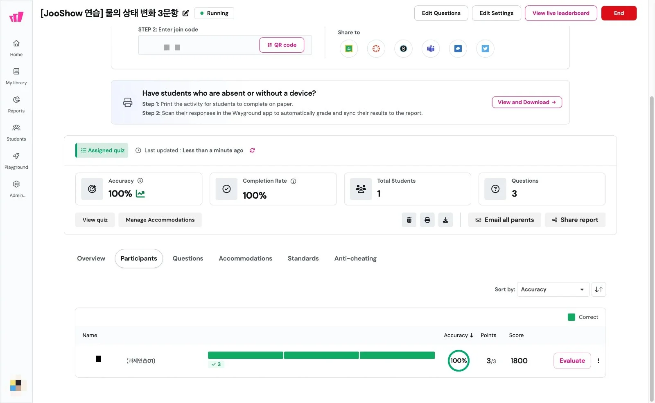Open the Sort by Accuracy dropdown

click(553, 289)
